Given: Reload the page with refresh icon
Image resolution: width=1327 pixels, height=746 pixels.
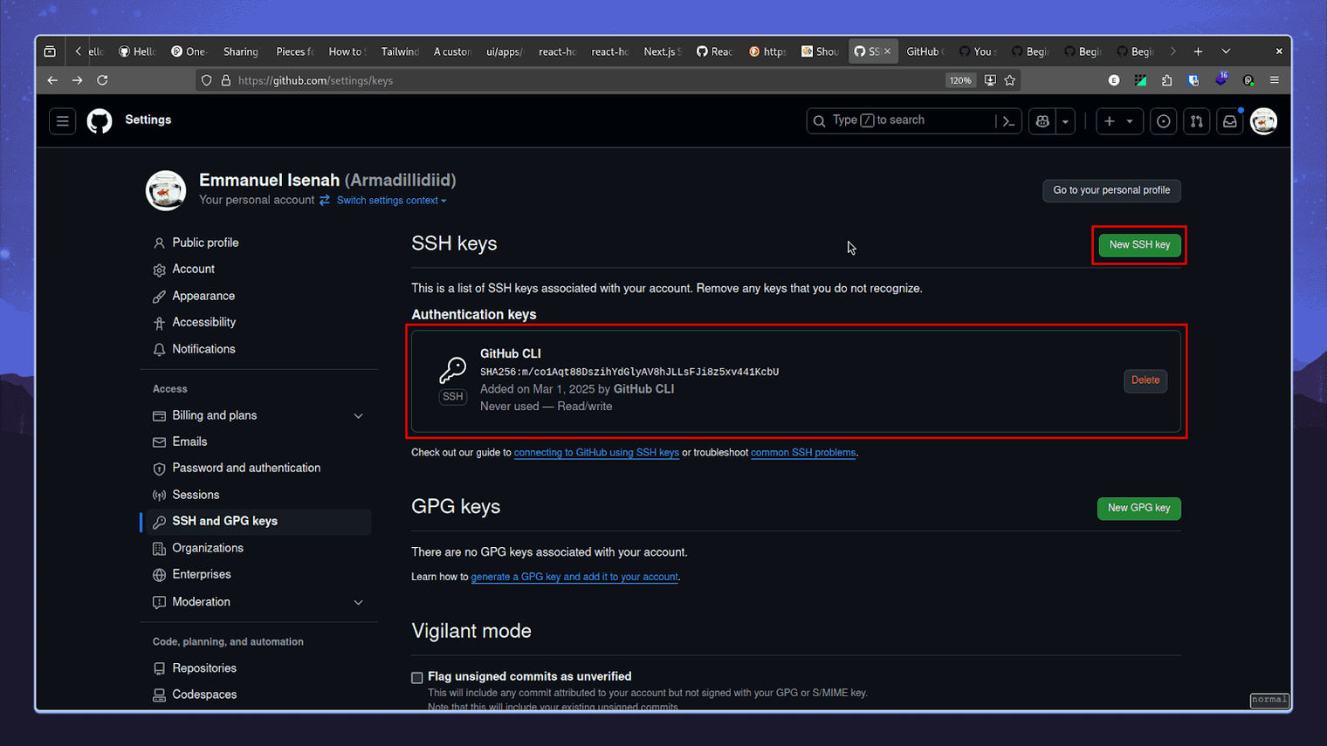Looking at the screenshot, I should 102,80.
